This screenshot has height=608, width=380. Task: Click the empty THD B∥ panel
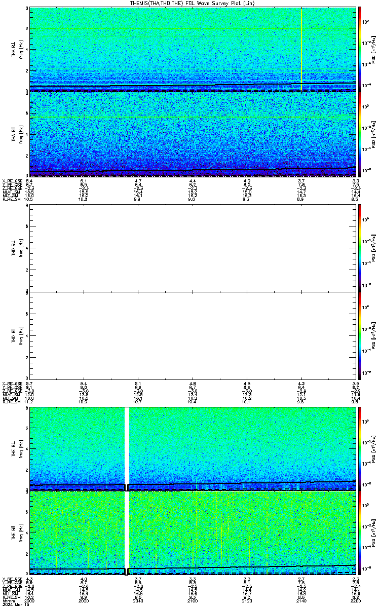click(193, 334)
